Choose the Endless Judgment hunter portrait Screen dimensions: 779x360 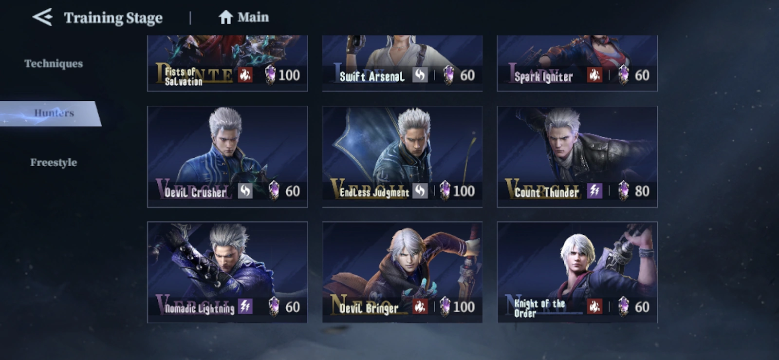point(402,157)
